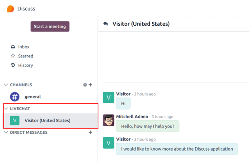
Task: Open the general channel
Action: pos(32,97)
